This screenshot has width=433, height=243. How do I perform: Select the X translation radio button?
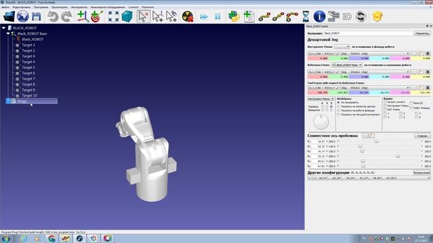[x=322, y=107]
